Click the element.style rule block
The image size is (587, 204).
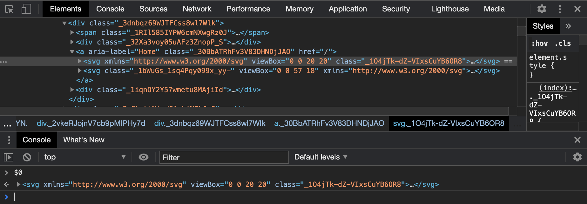click(552, 66)
